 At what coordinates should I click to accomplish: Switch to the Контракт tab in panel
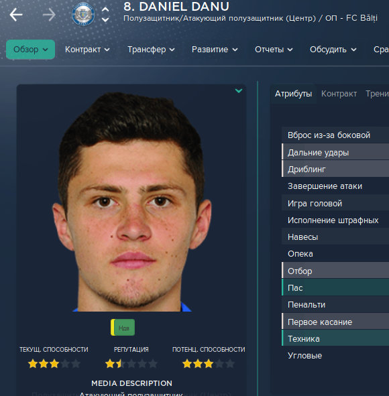click(339, 94)
